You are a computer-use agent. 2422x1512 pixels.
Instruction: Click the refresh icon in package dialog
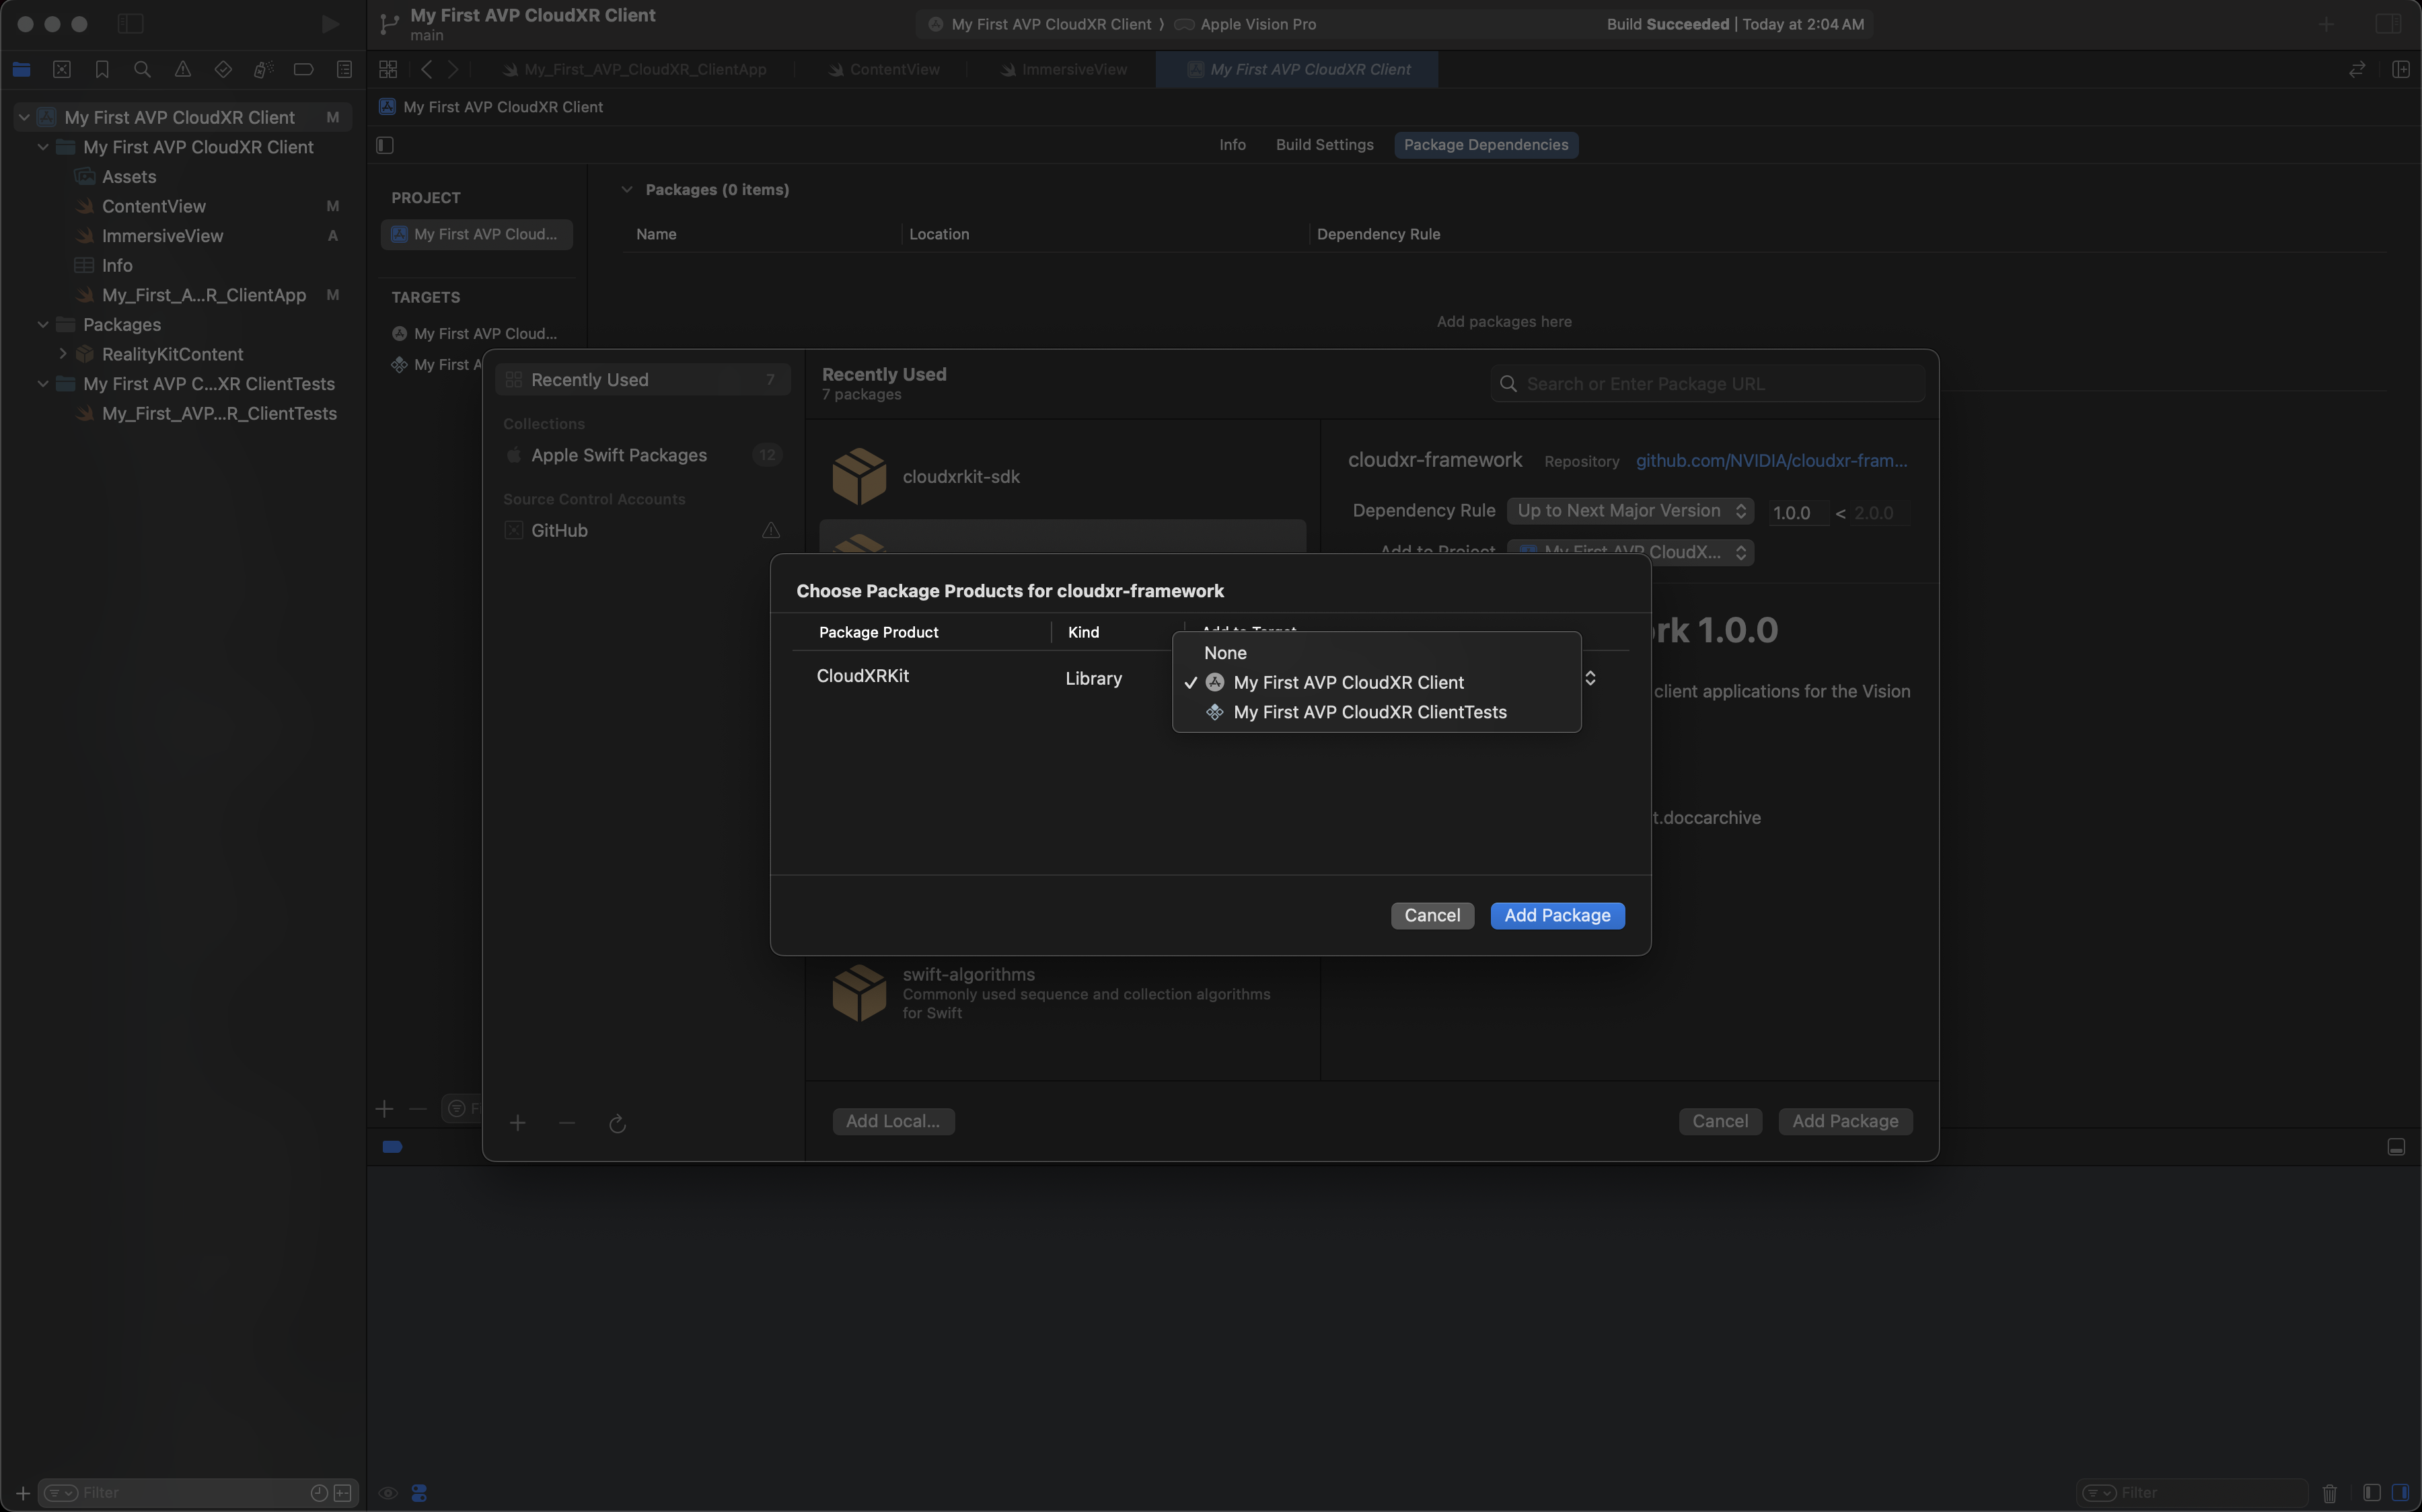click(x=617, y=1123)
